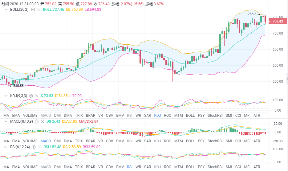The image size is (288, 171).
Task: Click the UB:760.09 upper band value
Action: point(74,9)
